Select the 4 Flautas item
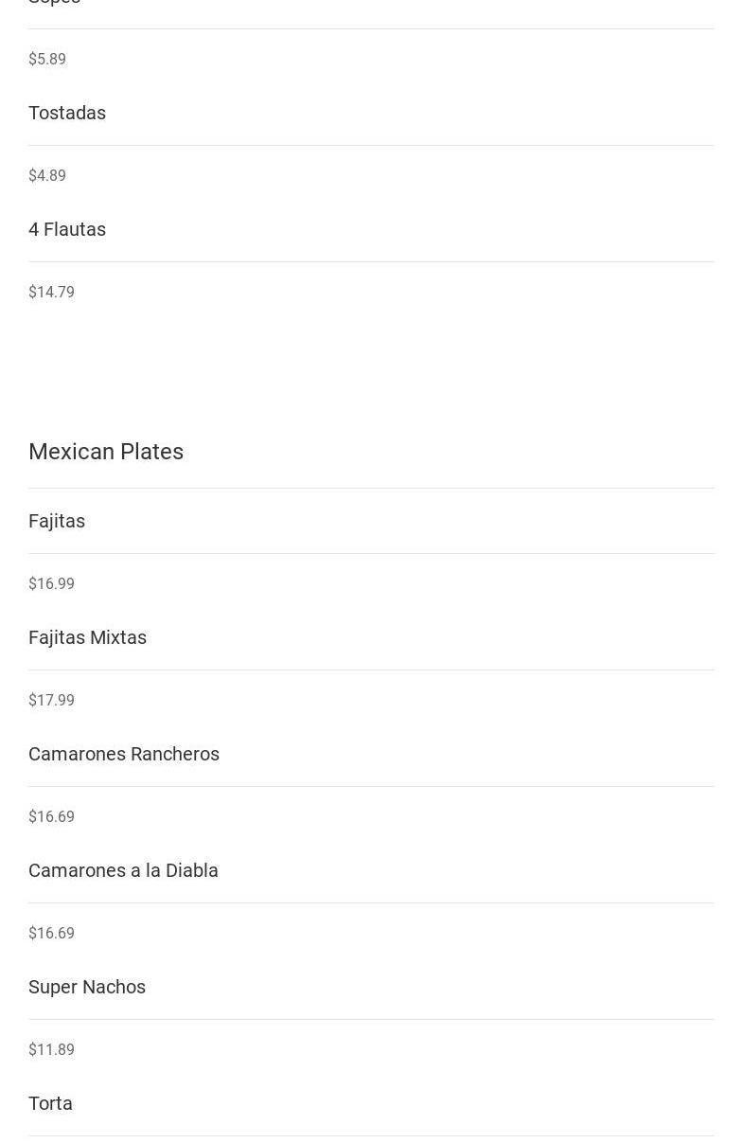Screen dimensions: 743x1143 point(67,229)
